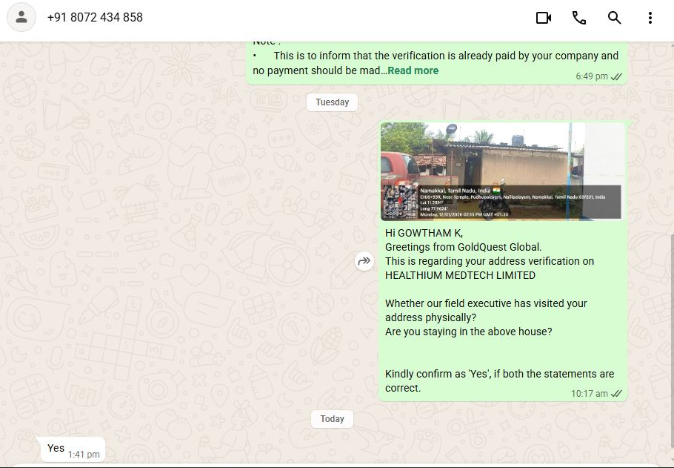This screenshot has height=468, width=674.
Task: Select the 'Kindly confirm as 'Yes'' instruction line
Action: click(x=499, y=380)
